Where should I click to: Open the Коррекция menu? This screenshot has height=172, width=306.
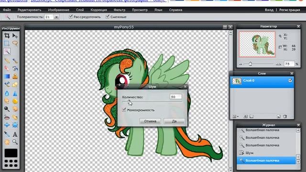point(98,10)
